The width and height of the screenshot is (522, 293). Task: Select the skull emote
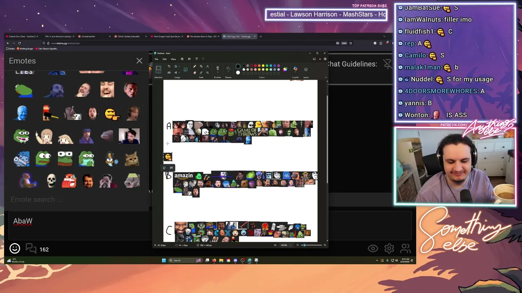(x=51, y=180)
